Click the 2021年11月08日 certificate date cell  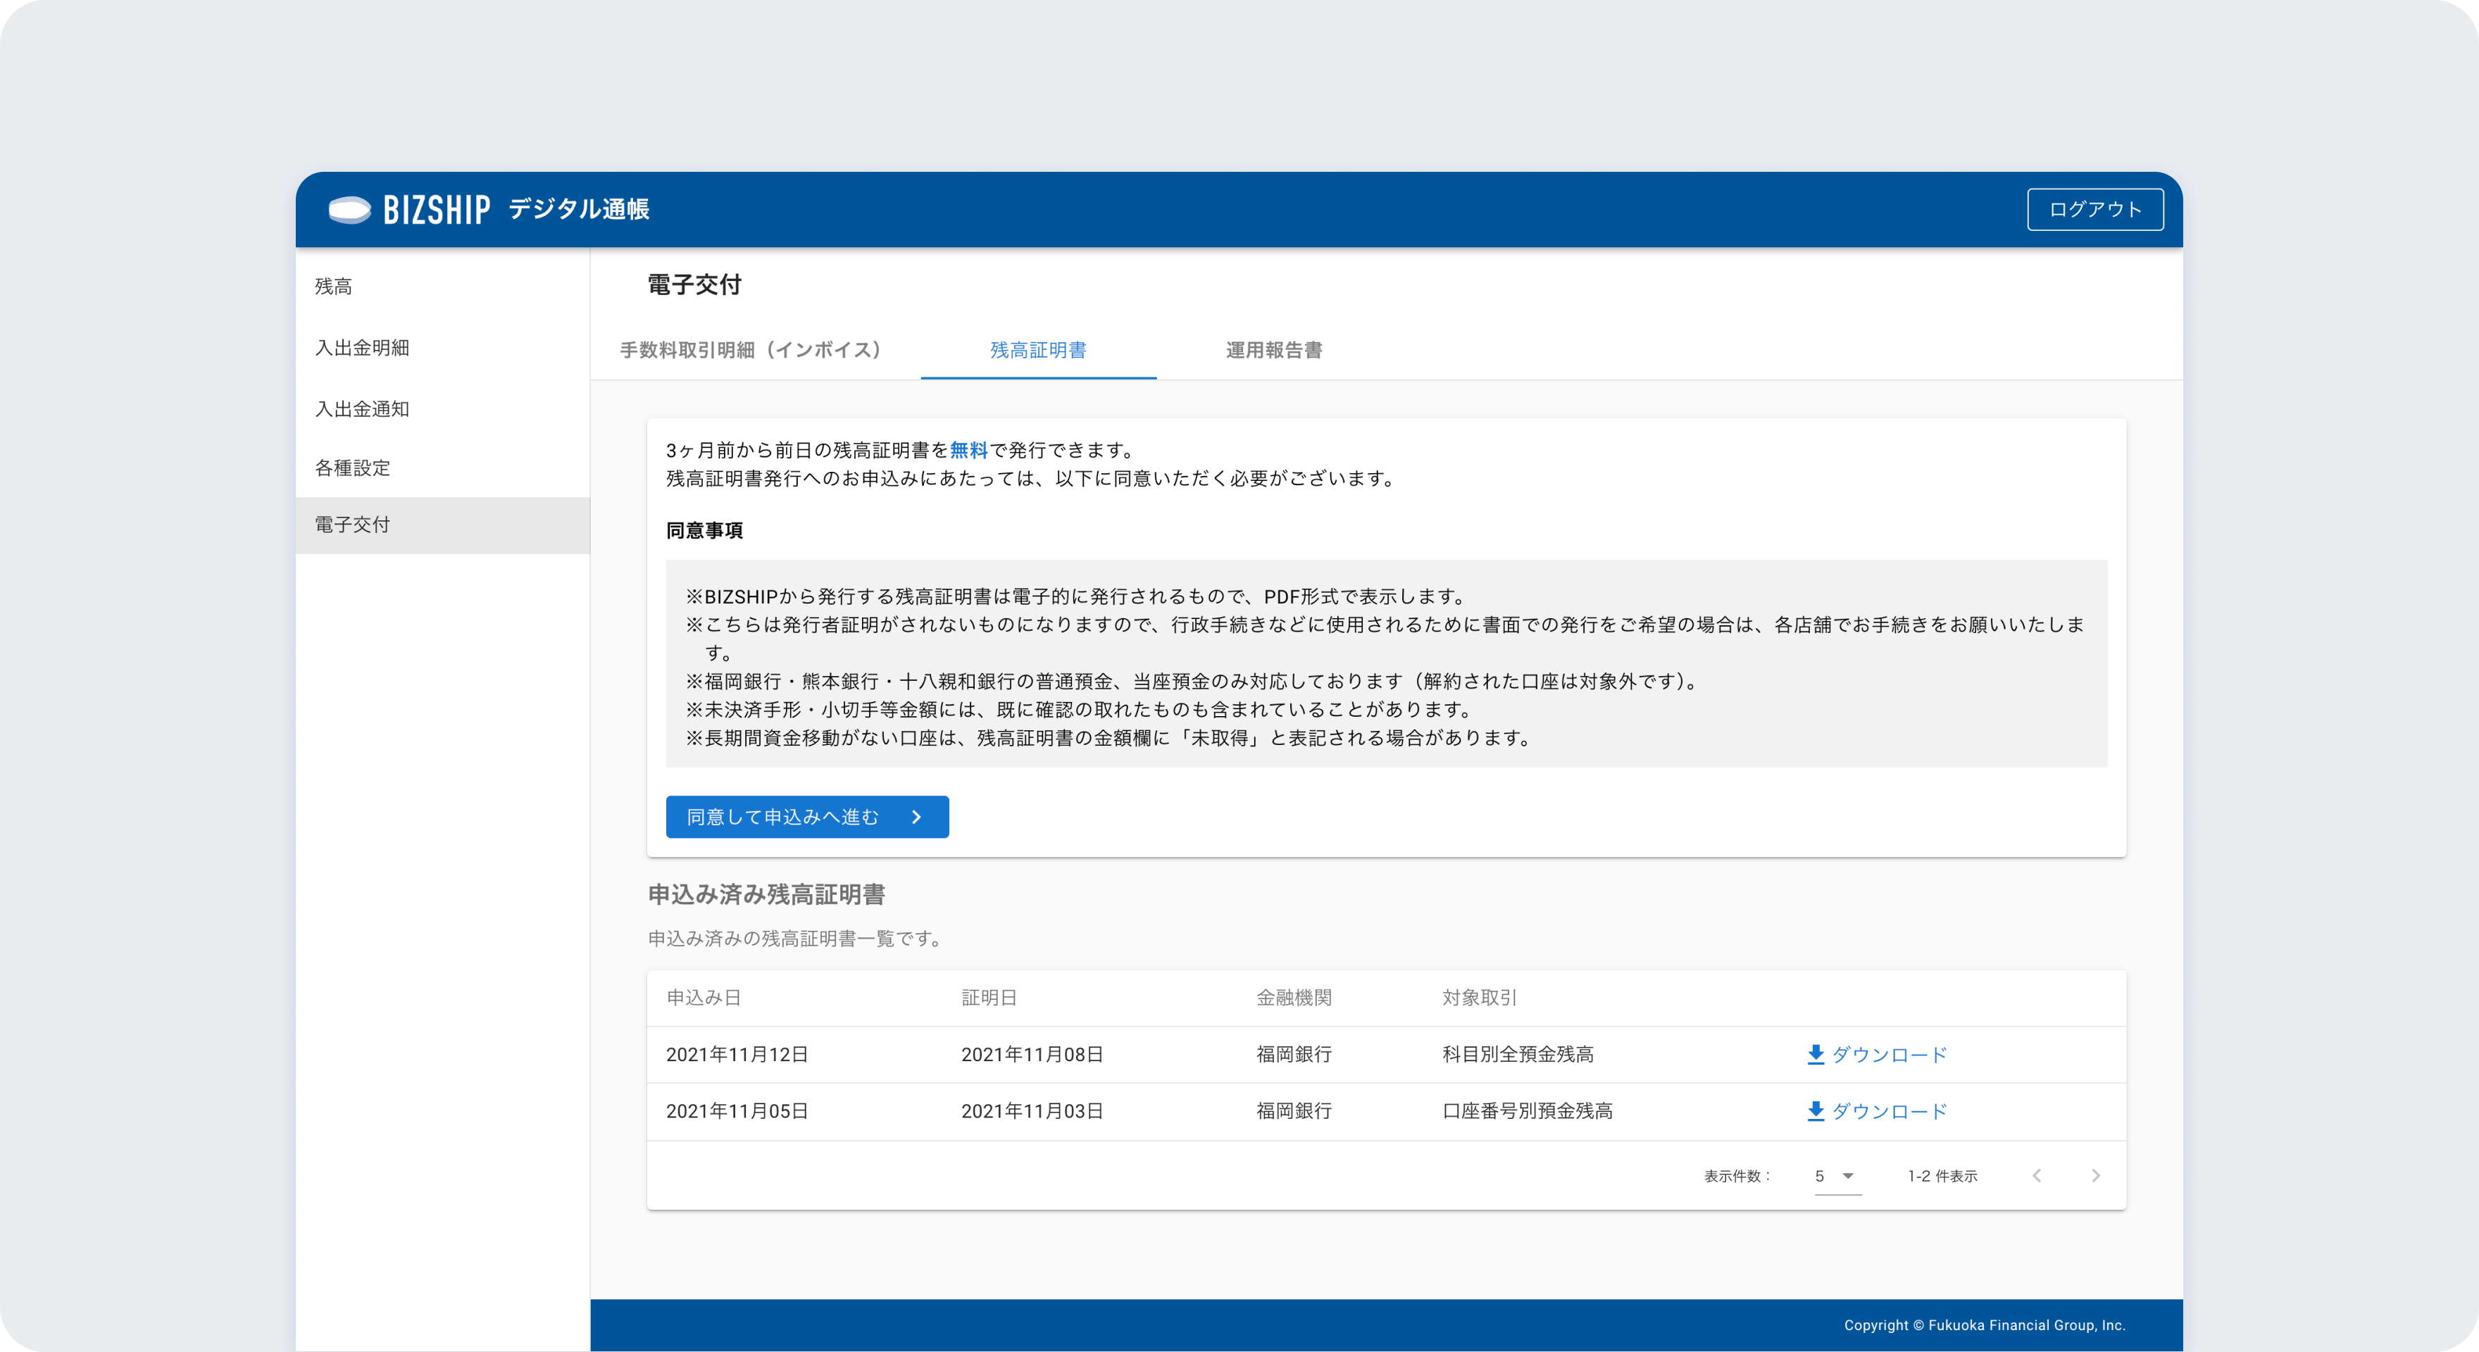pyautogui.click(x=1032, y=1055)
